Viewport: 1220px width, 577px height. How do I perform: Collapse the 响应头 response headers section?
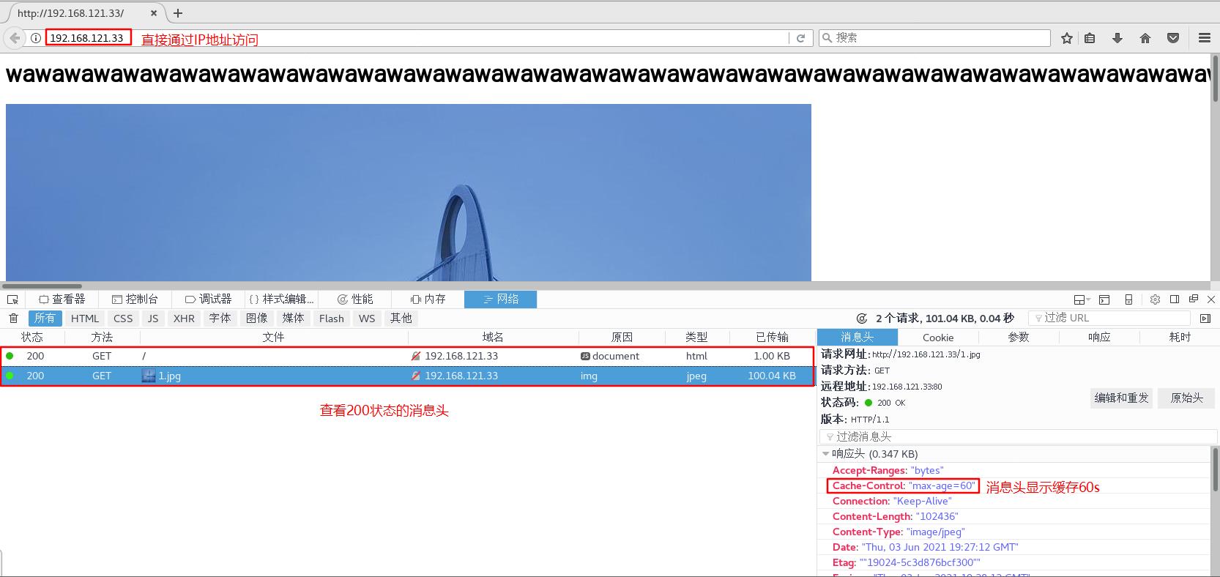[x=826, y=454]
